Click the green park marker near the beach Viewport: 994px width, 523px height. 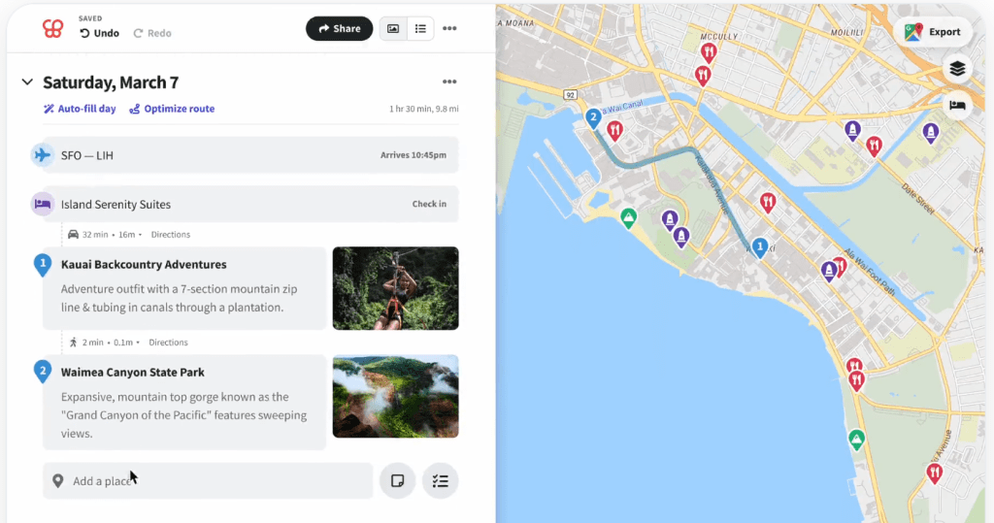coord(629,217)
